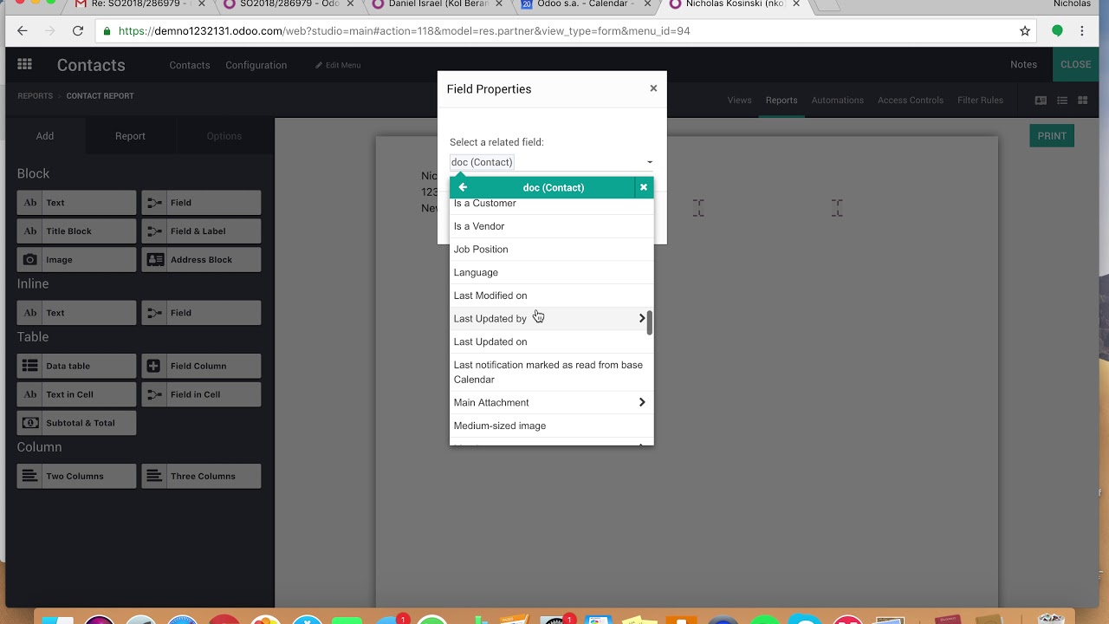Click the doc (Contact) field input
Image resolution: width=1109 pixels, height=624 pixels.
click(551, 162)
